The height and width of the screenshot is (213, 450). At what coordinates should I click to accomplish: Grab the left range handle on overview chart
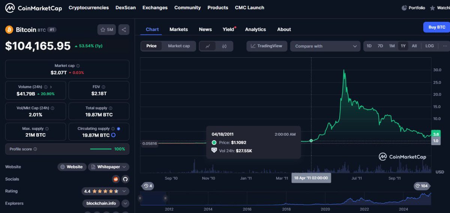pyautogui.click(x=140, y=198)
